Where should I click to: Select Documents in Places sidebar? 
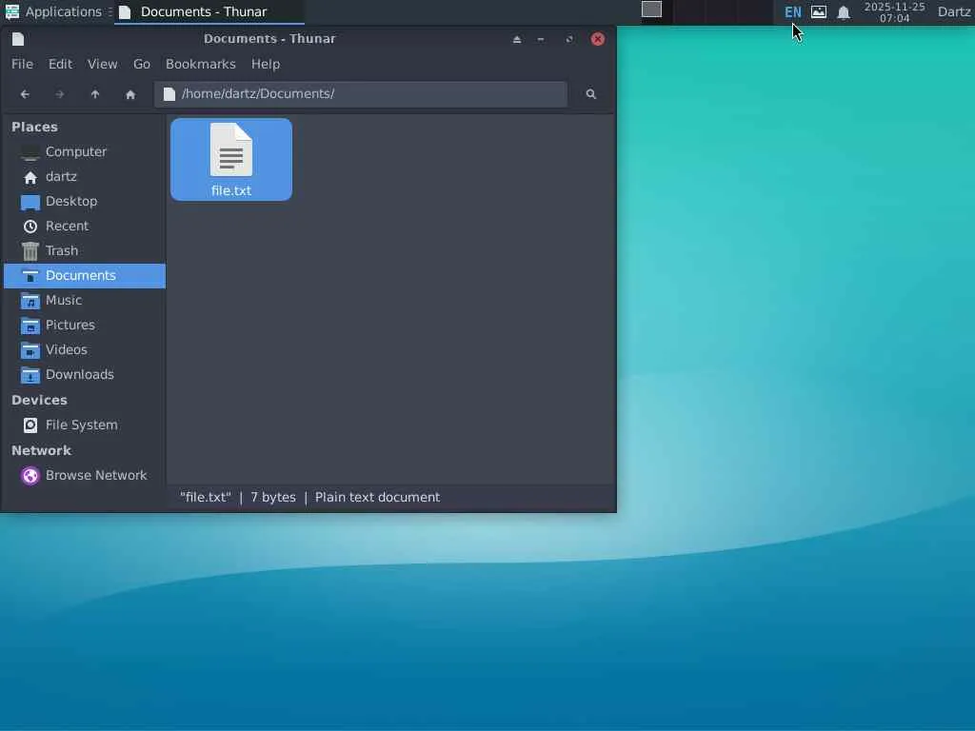(x=85, y=276)
